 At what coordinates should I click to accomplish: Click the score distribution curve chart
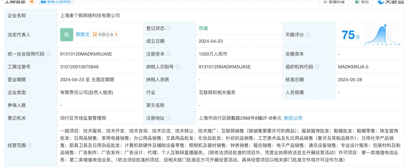coord(382,35)
